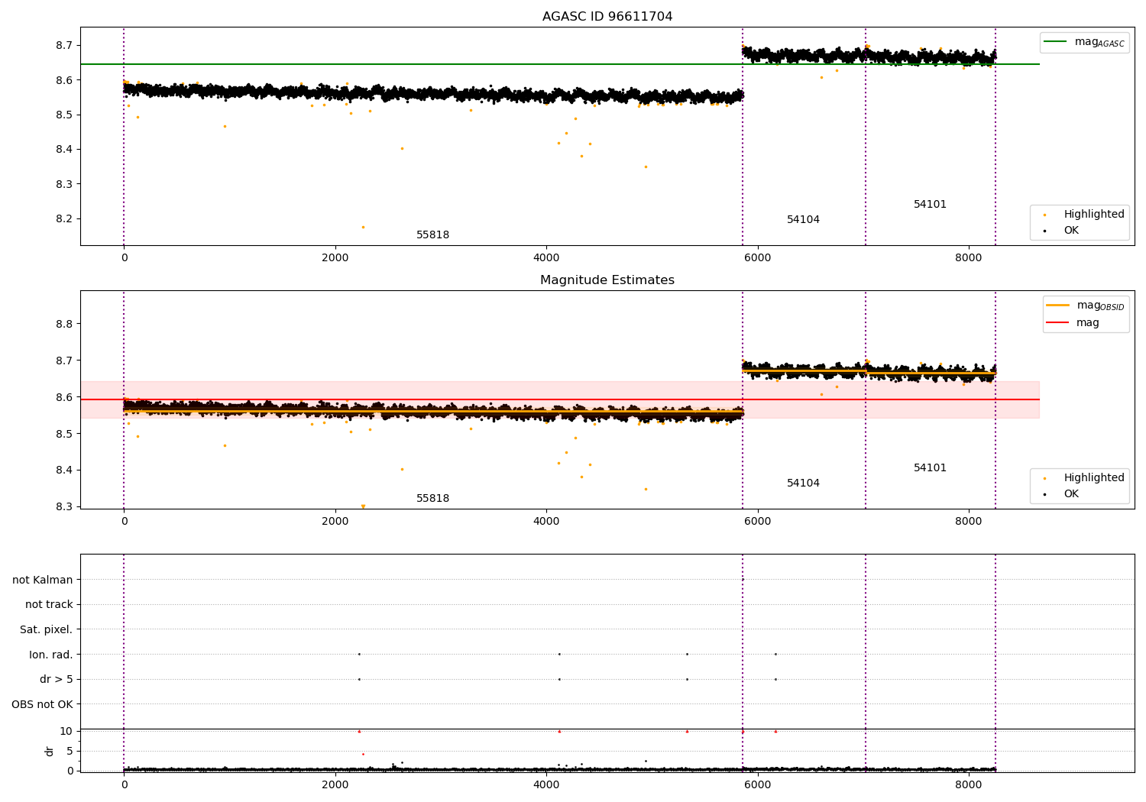Viewport: 1146px width, 802px height.
Task: Click the 'Sat. pixel.' row label
Action: (x=47, y=629)
